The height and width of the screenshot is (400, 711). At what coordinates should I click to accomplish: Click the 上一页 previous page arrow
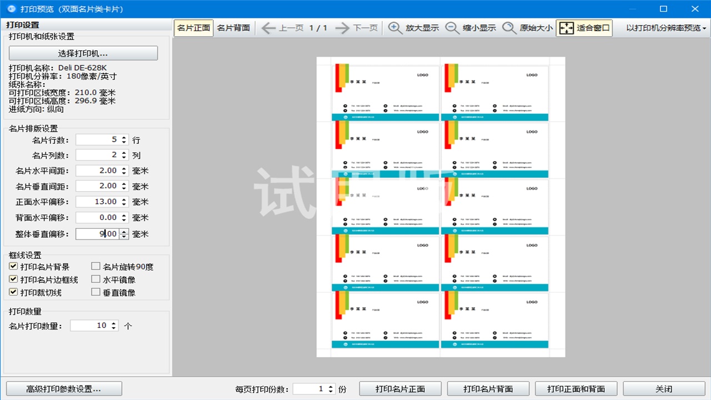(268, 27)
